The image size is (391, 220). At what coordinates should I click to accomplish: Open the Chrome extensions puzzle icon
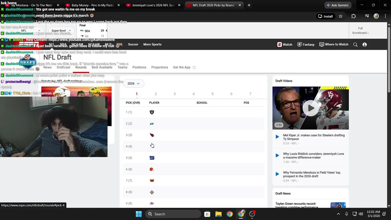click(x=353, y=16)
